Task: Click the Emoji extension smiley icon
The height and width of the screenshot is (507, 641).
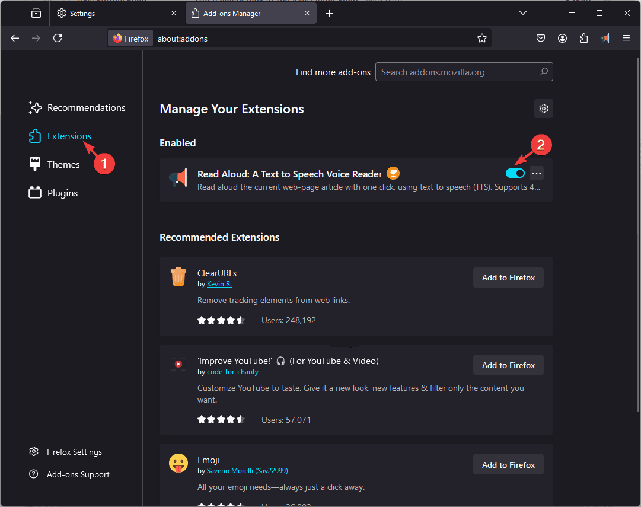Action: point(178,463)
